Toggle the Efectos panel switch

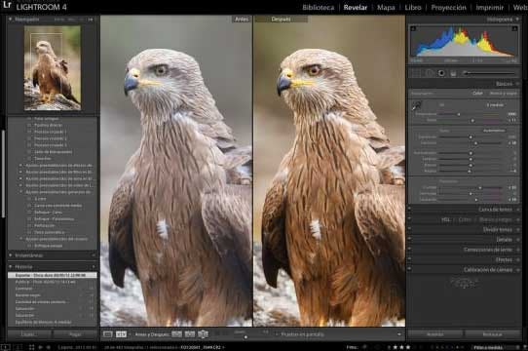409,259
